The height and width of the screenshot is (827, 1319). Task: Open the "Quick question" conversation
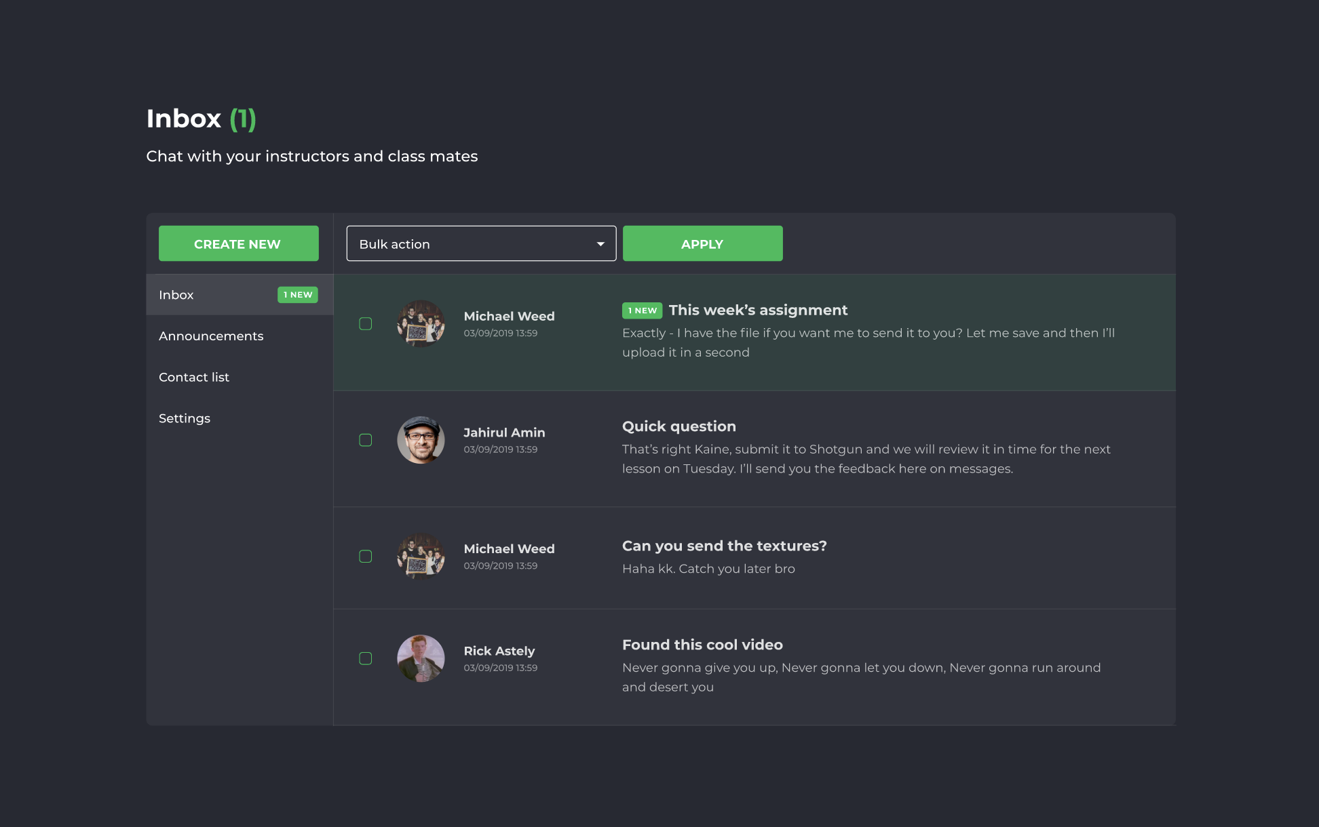pyautogui.click(x=678, y=427)
